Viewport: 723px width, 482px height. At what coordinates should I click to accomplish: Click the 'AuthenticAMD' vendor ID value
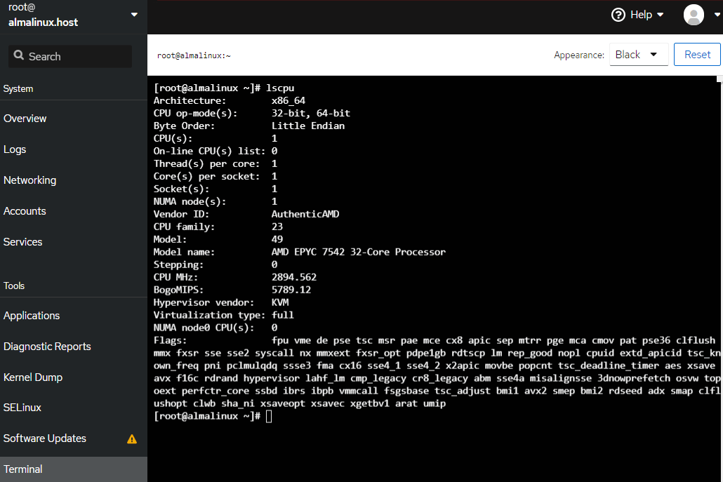pos(305,214)
